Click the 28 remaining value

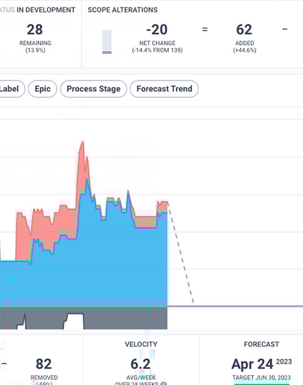tap(35, 30)
